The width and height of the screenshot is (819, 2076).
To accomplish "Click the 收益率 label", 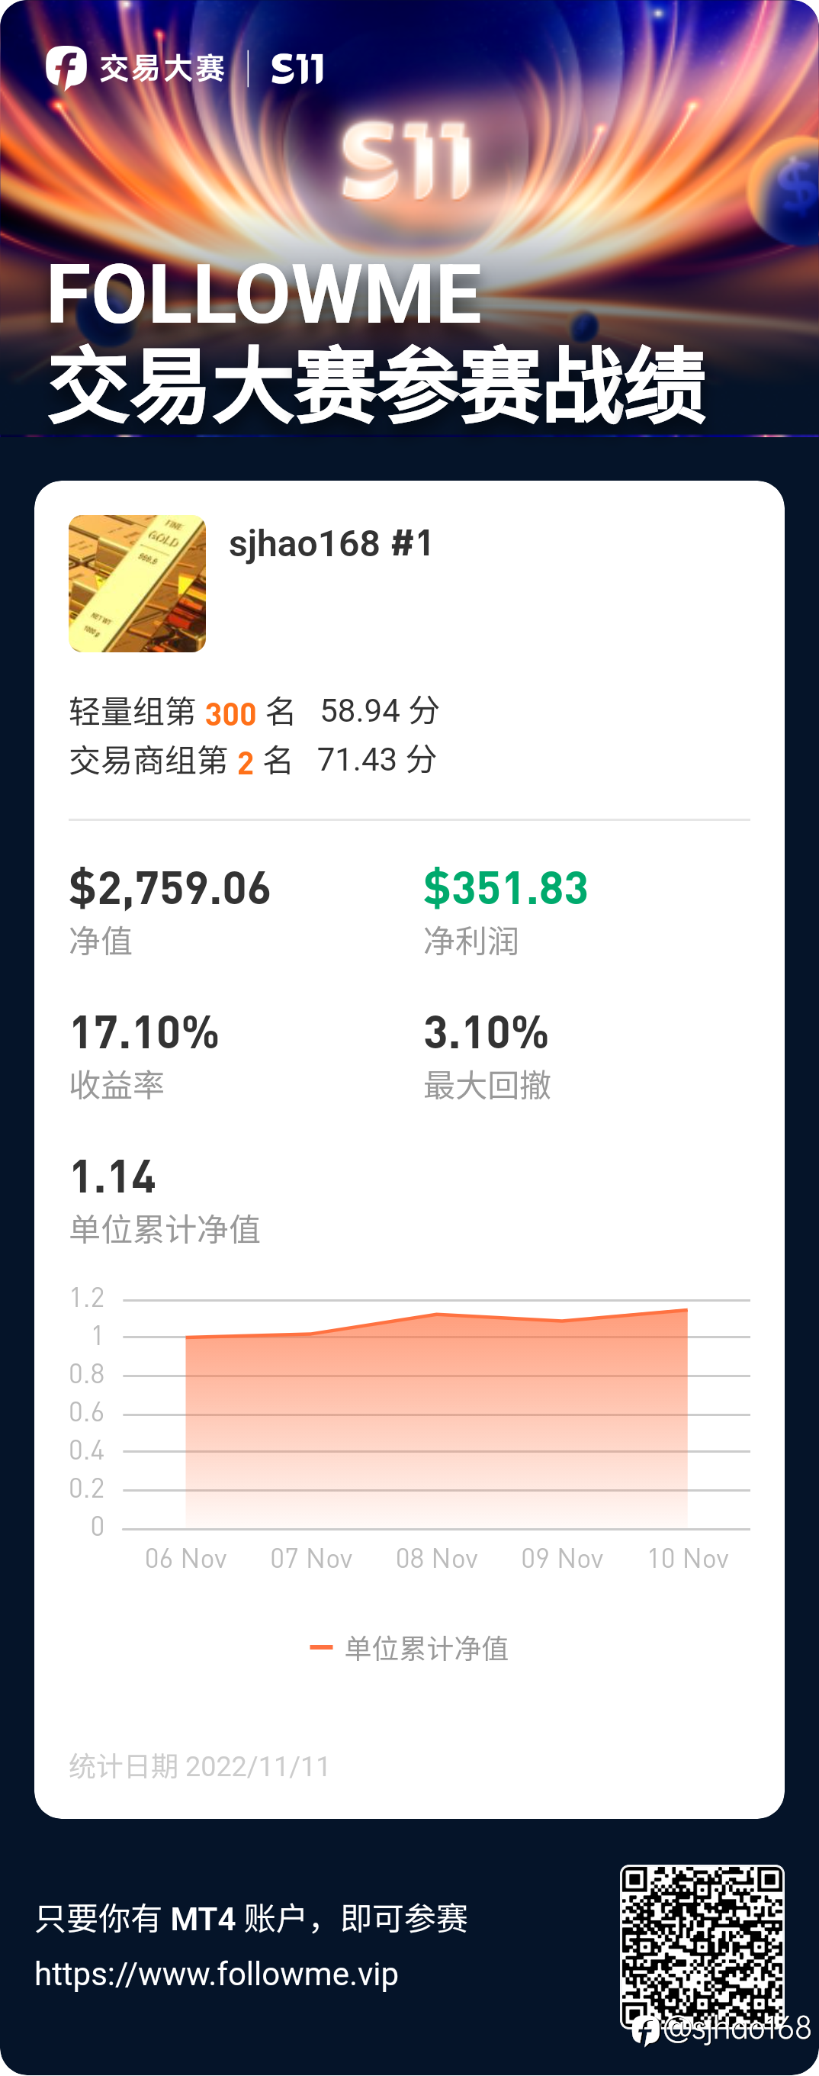I will point(117,1086).
